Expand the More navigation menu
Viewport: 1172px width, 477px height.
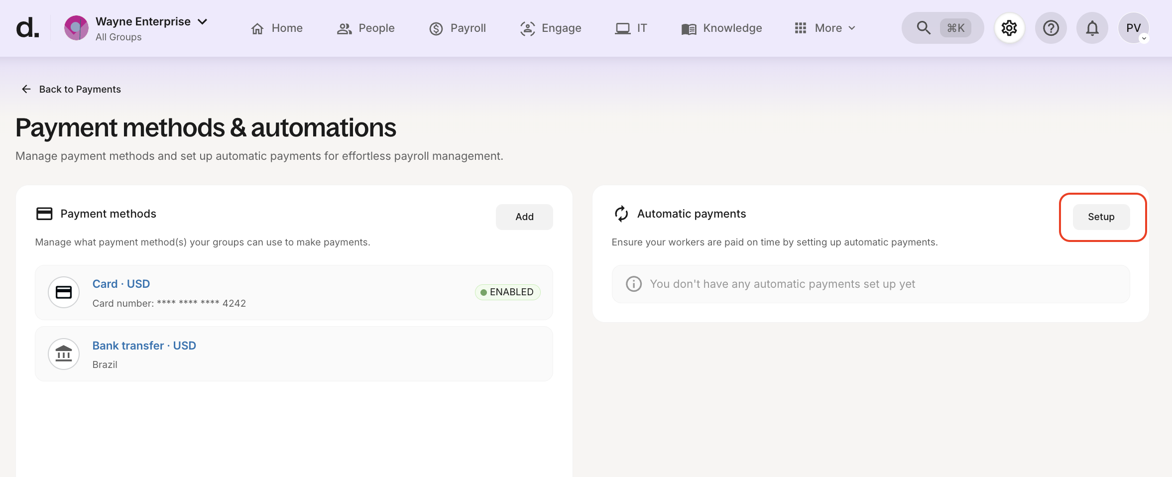825,28
